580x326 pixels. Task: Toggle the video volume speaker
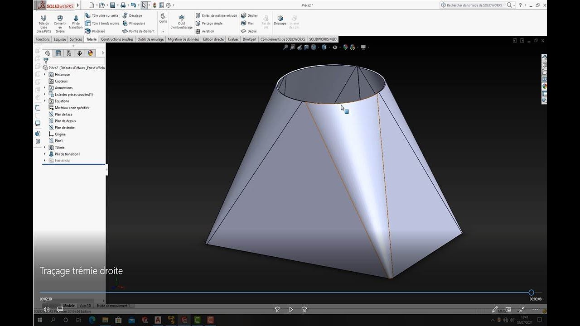46,310
